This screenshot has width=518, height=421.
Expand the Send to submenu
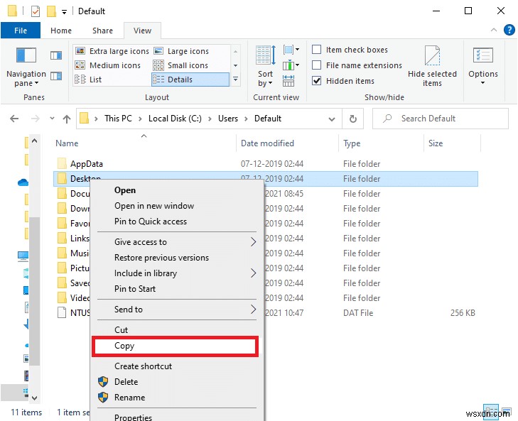253,310
